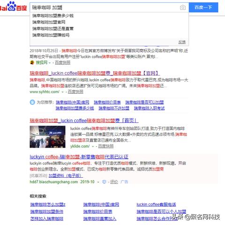The width and height of the screenshot is (225, 225).
Task: Click the recommendation icon beside 为您推荐
Action: [32, 102]
